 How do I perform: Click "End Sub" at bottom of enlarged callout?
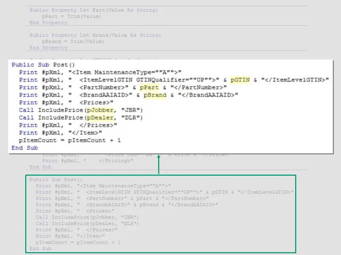click(x=25, y=148)
